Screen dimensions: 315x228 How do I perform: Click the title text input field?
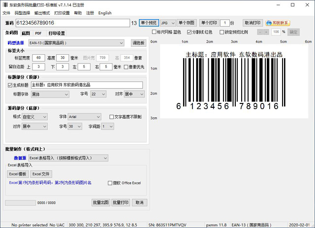coord(87,85)
